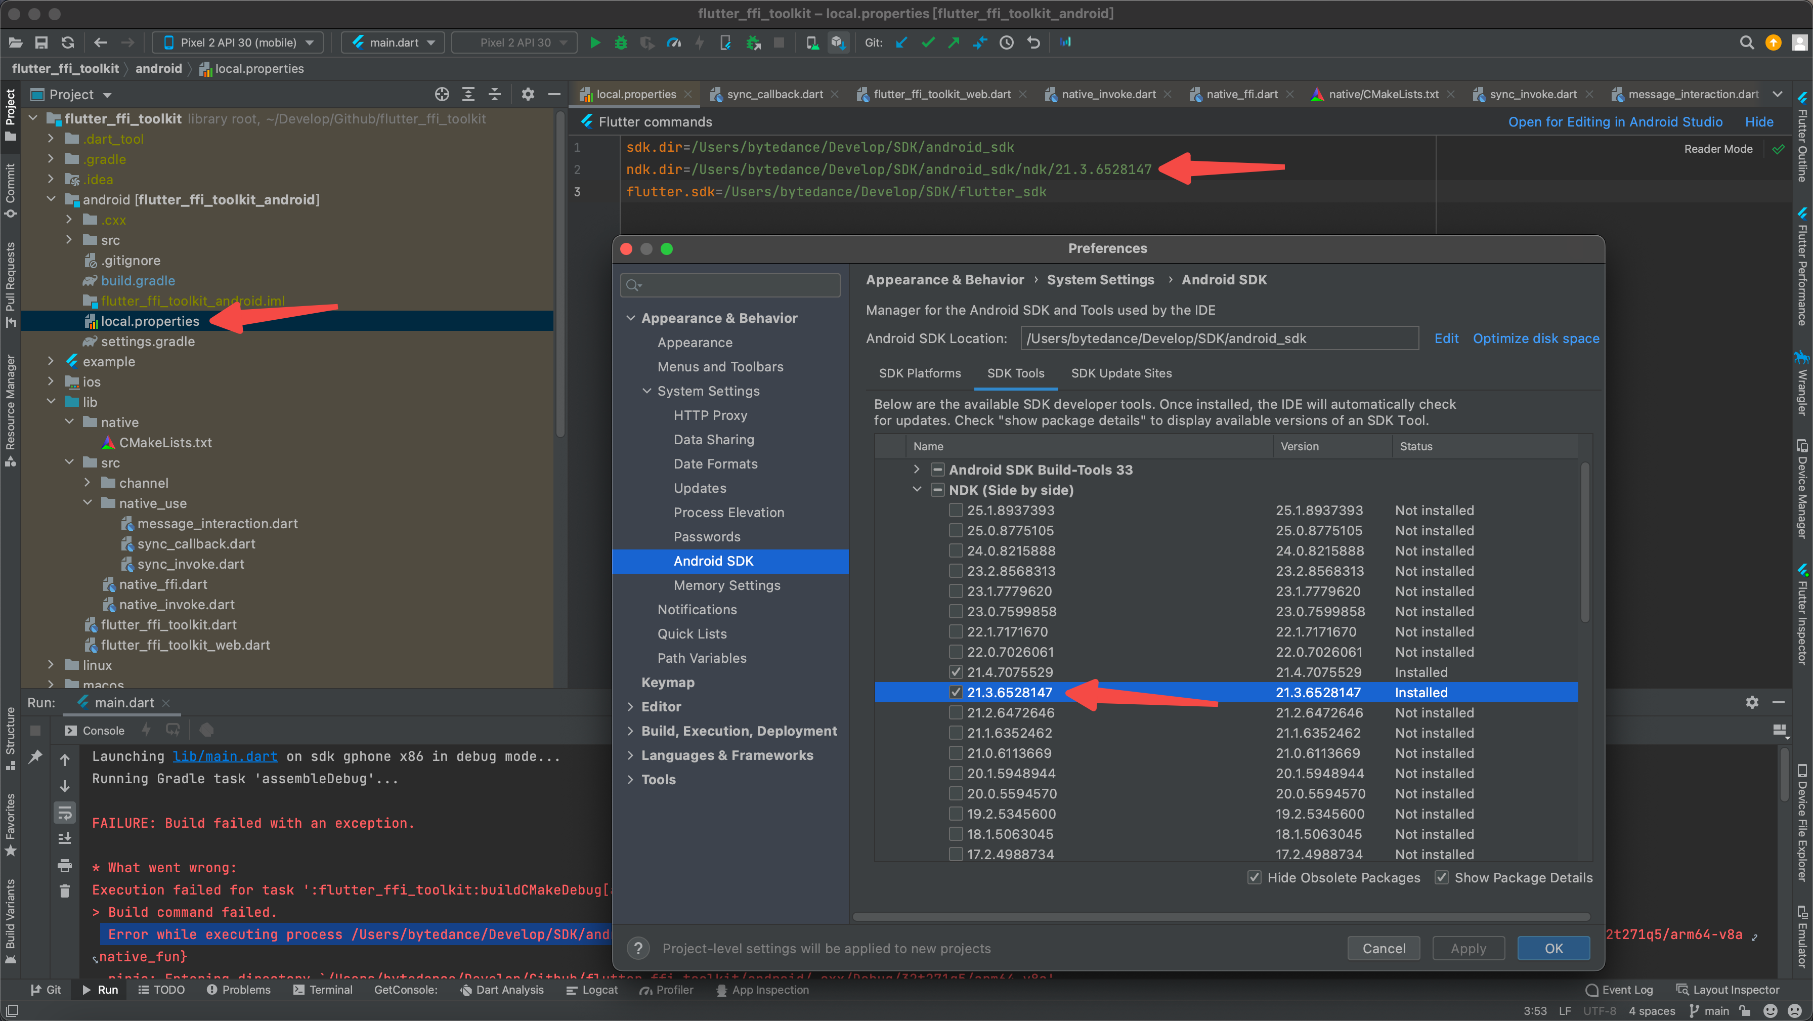Image resolution: width=1813 pixels, height=1021 pixels.
Task: Click the green Run app icon
Action: coord(595,42)
